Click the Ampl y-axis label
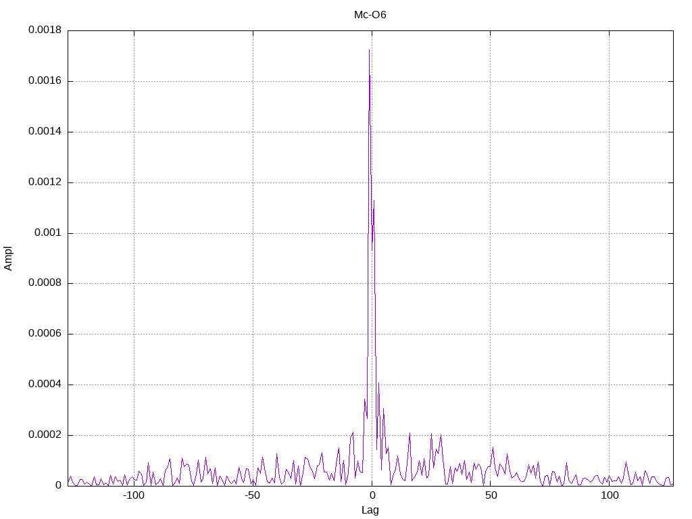692x519 pixels. click(x=8, y=259)
